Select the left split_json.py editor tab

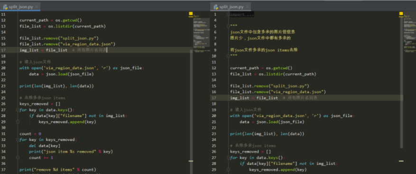tap(20, 7)
